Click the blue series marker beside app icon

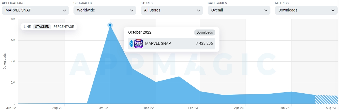tap(131, 44)
